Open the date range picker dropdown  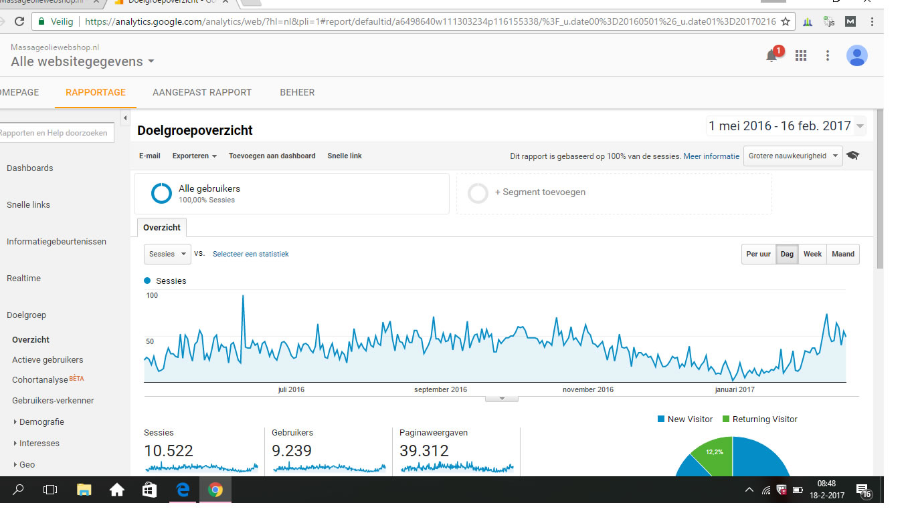[x=786, y=126]
